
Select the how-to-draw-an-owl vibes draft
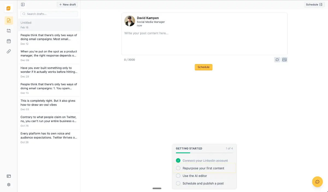tap(49, 105)
